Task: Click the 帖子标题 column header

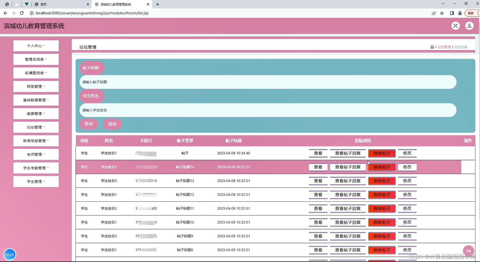Action: [233, 141]
